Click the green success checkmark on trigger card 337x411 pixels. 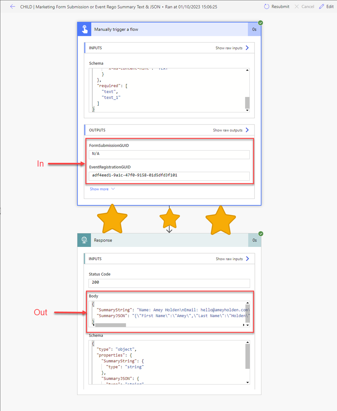[260, 23]
